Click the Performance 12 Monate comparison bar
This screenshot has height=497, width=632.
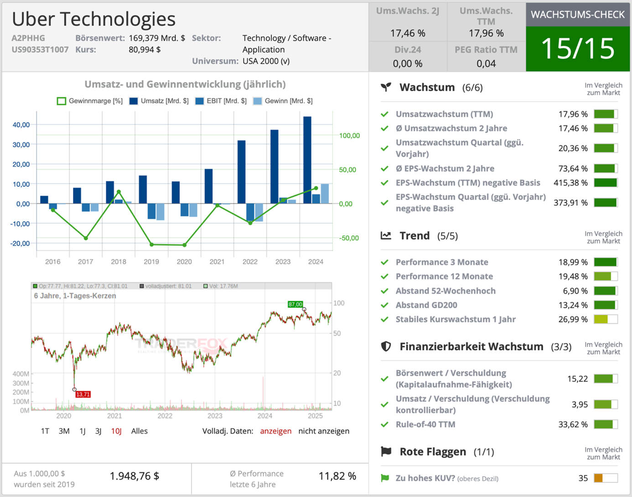(x=606, y=277)
